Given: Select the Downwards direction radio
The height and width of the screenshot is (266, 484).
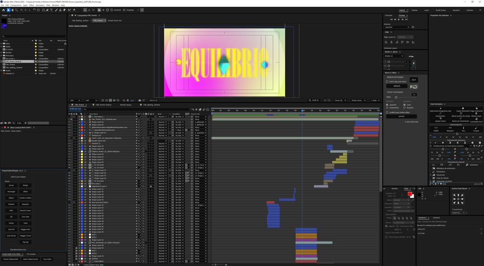Looking at the screenshot, I should 387,108.
